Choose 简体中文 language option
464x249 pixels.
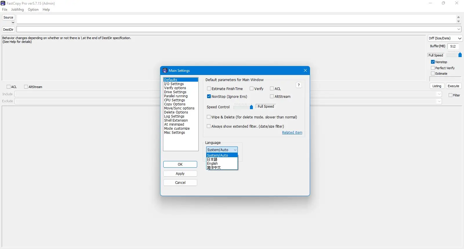222,168
